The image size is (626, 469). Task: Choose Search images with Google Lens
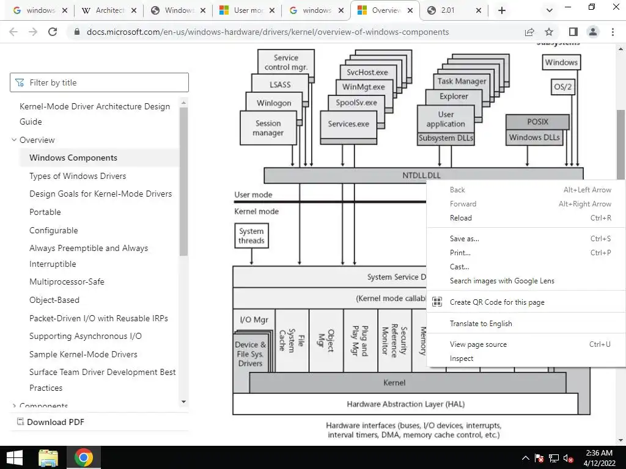[525, 281]
